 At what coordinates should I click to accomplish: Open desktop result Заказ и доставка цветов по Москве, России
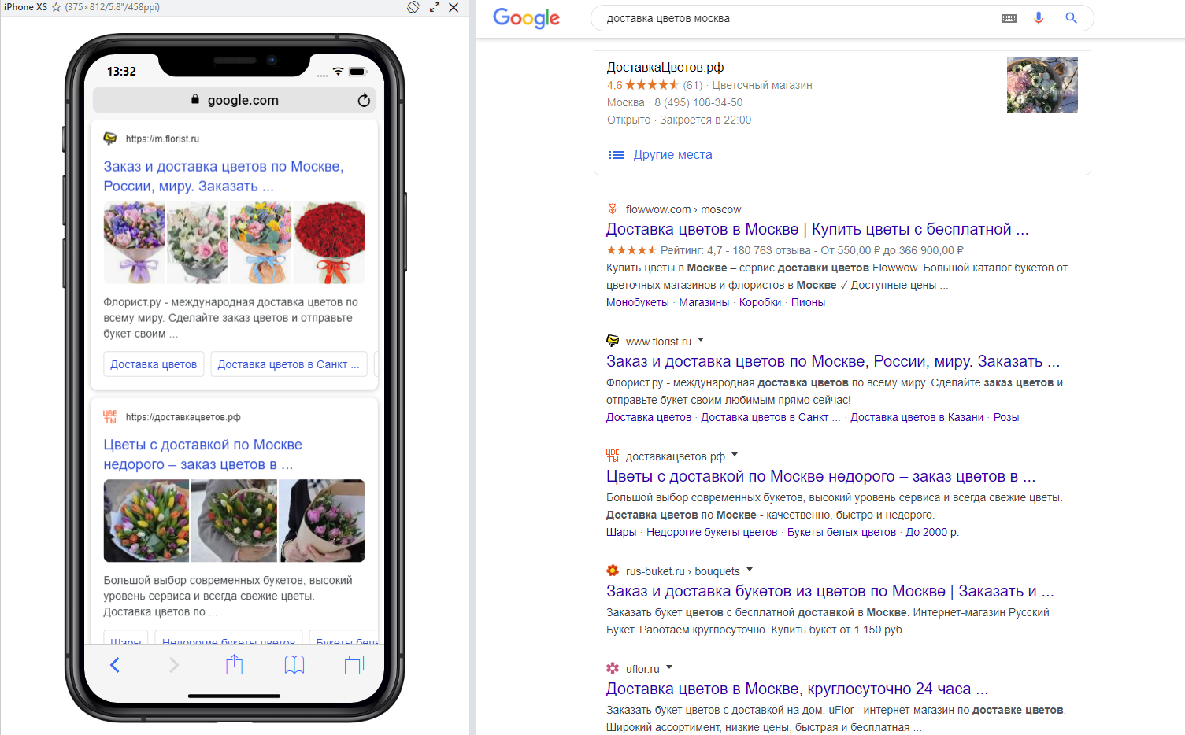(x=833, y=361)
